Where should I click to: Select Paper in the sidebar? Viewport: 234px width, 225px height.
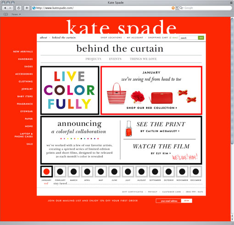(29, 119)
